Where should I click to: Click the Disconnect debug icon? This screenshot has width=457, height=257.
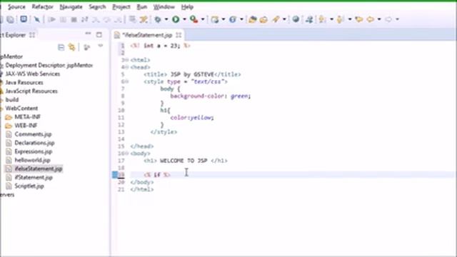click(x=85, y=19)
